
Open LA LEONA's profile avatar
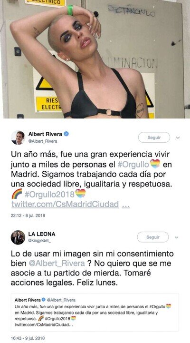pos(18,237)
